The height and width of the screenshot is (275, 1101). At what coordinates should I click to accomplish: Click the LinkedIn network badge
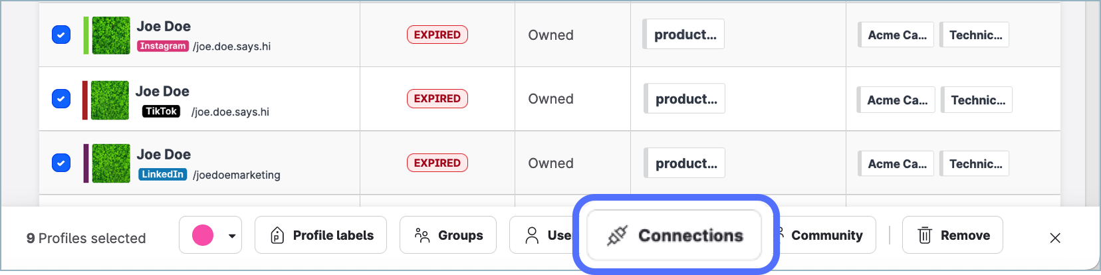click(163, 174)
